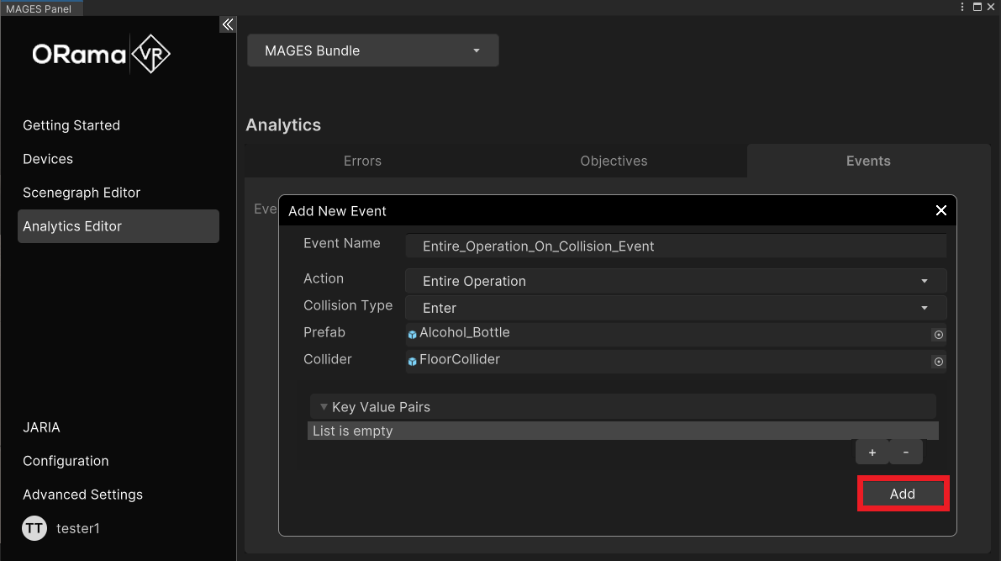The height and width of the screenshot is (561, 1001).
Task: Open the object picker for the Collider field
Action: (x=938, y=362)
